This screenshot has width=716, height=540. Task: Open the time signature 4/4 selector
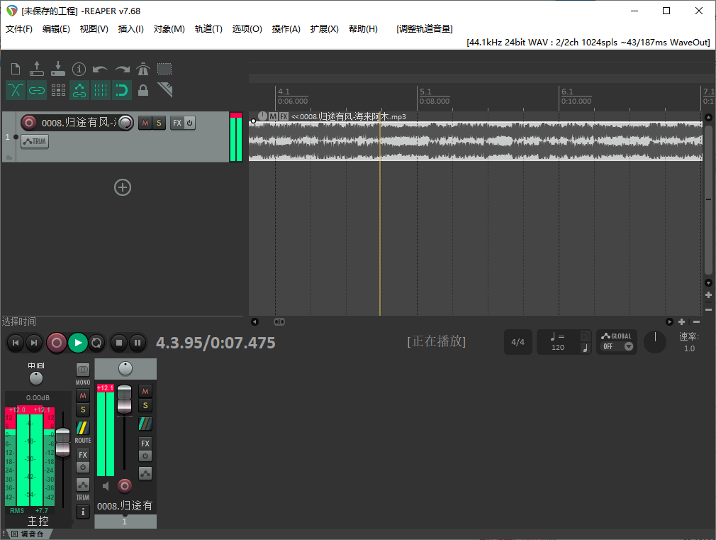518,342
